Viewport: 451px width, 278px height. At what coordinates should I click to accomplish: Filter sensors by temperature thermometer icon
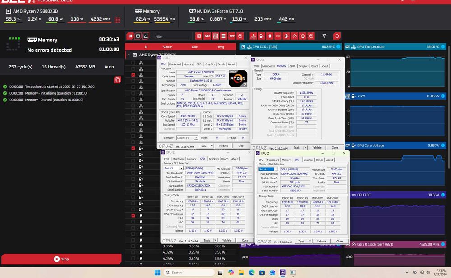pos(253,36)
